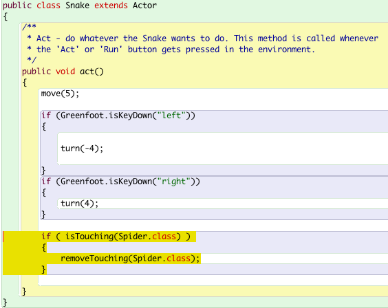Image resolution: width=388 pixels, height=308 pixels.
Task: Click the closing brace of the right-key if block
Action: (43, 214)
